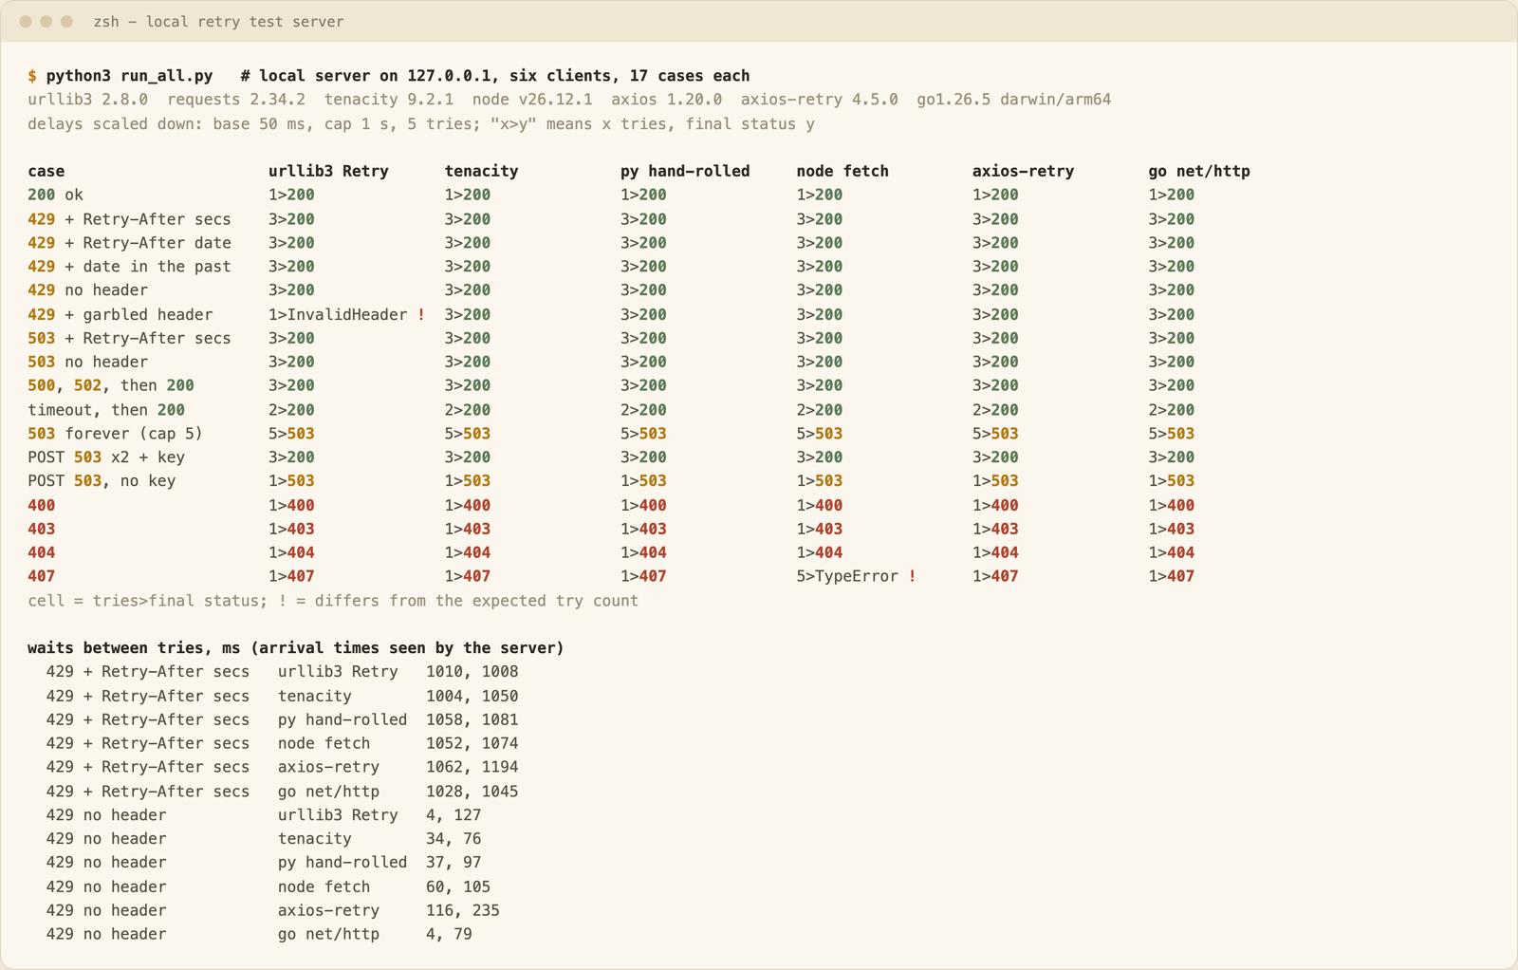Screen dimensions: 1518x970
Task: Click the 'urllib3 Retry' column header
Action: tap(328, 171)
